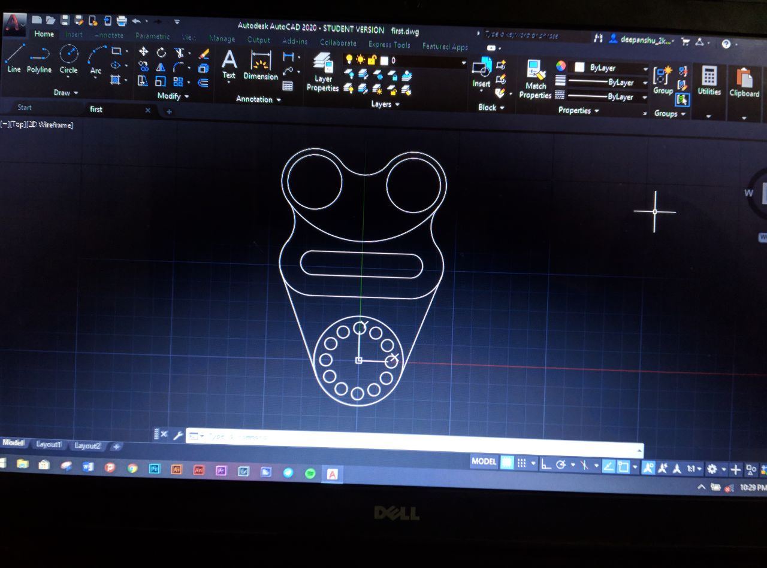Click the Dimension tool
Screen dimensions: 767x568
pyautogui.click(x=261, y=65)
